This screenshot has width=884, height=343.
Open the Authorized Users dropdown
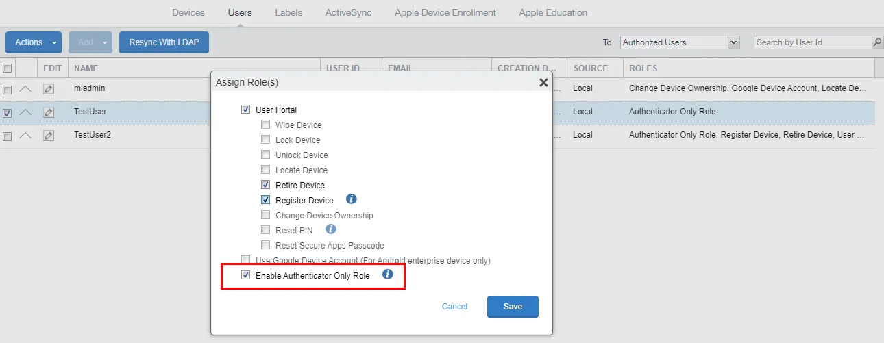(680, 42)
